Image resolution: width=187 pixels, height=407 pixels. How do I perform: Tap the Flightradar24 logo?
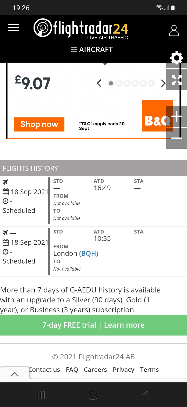click(81, 28)
